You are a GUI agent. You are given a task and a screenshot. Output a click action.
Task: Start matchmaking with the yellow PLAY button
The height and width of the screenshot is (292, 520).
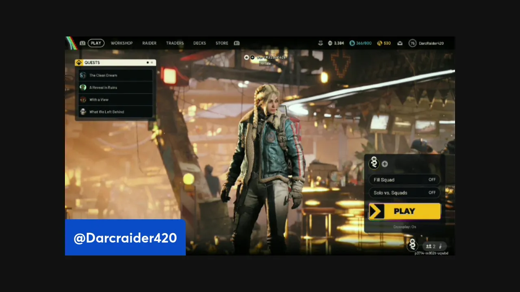click(404, 211)
